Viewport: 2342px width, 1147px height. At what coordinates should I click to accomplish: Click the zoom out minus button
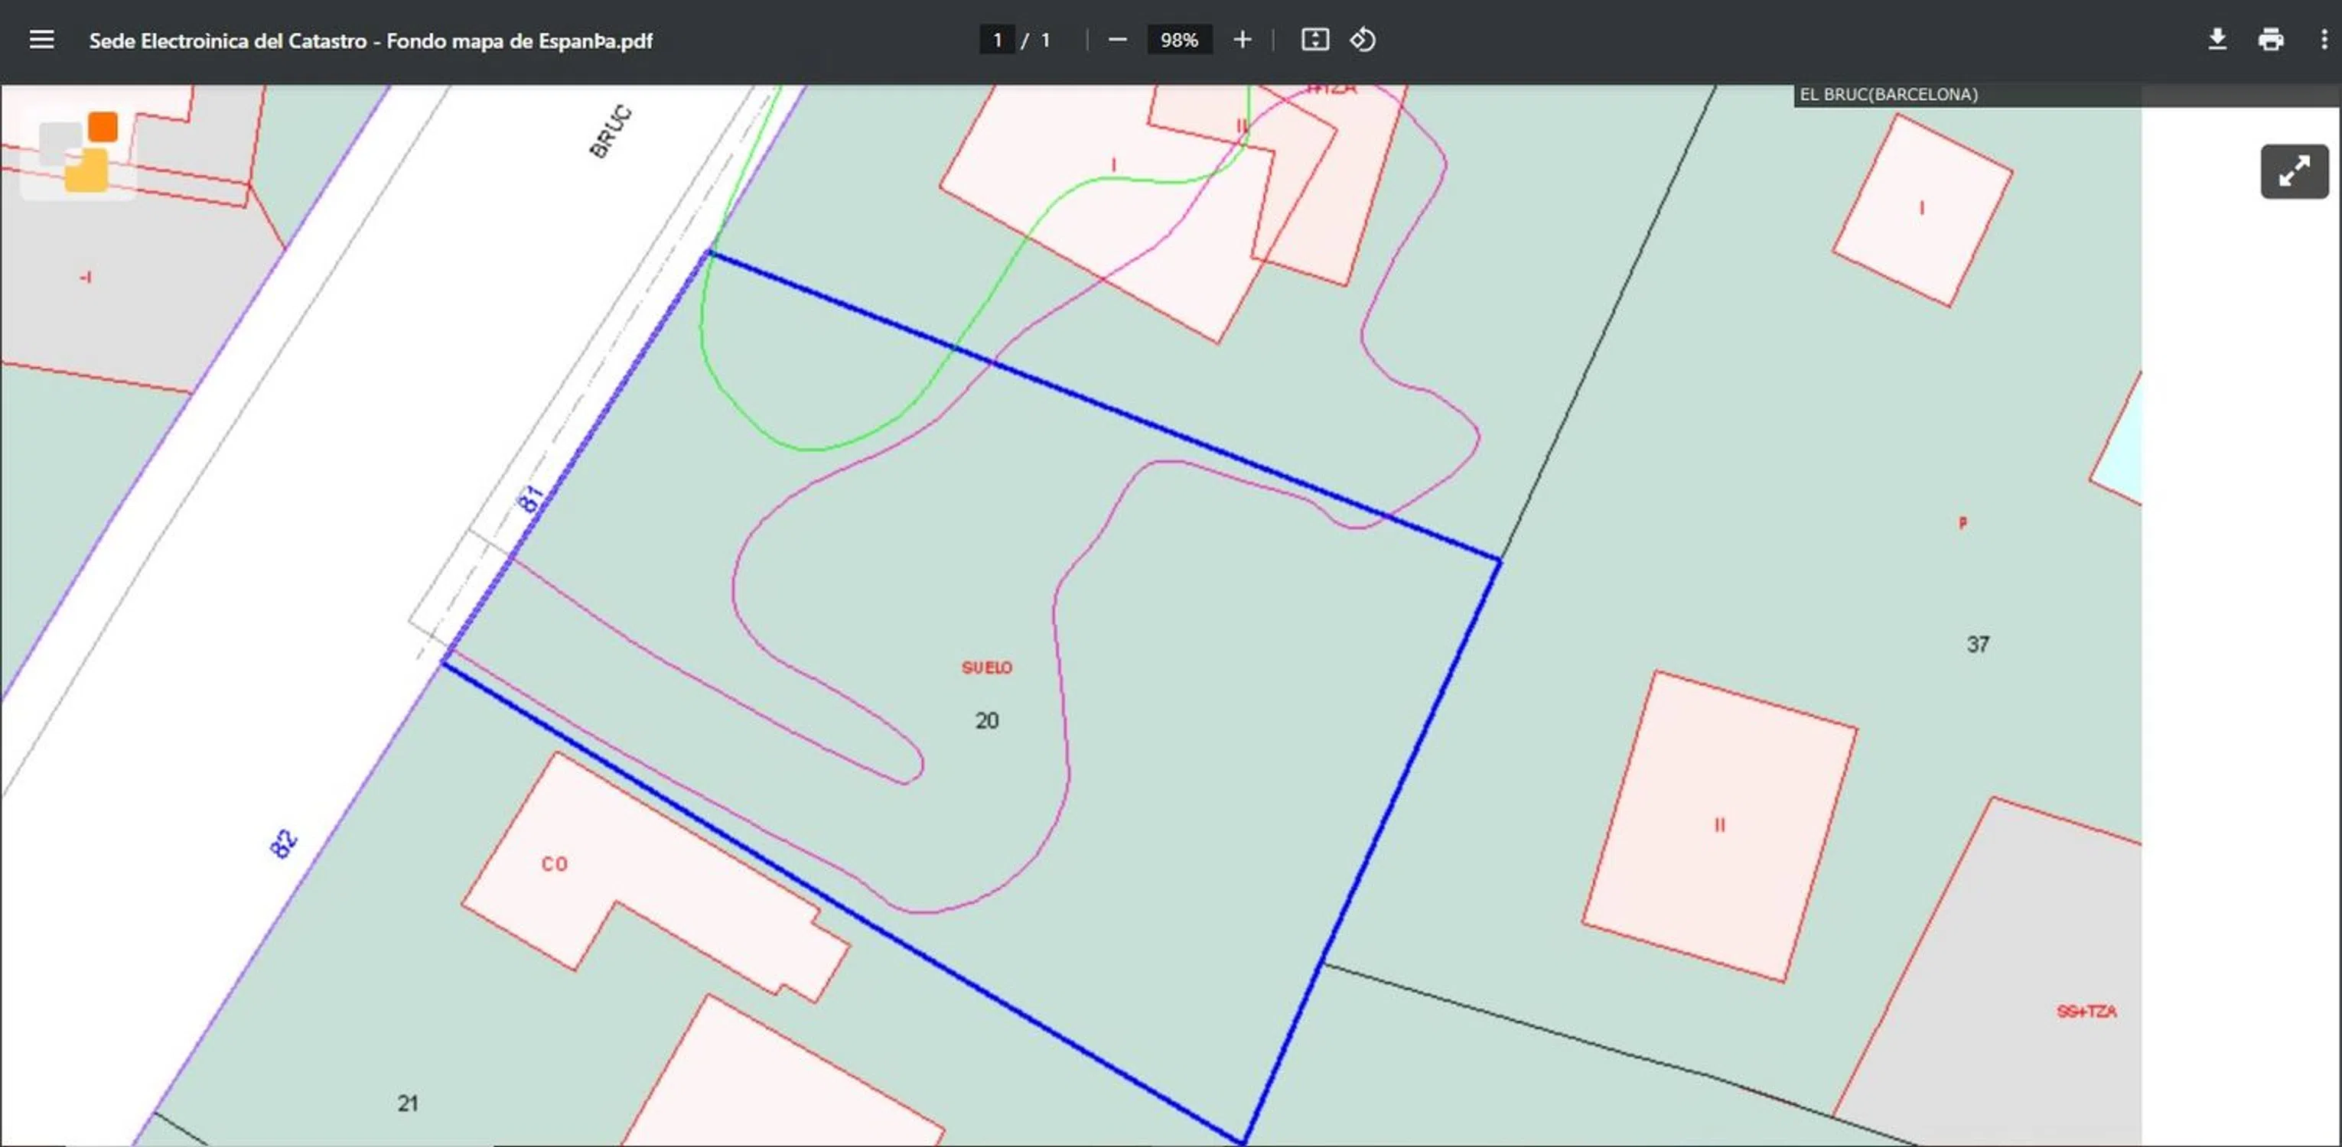[1117, 40]
